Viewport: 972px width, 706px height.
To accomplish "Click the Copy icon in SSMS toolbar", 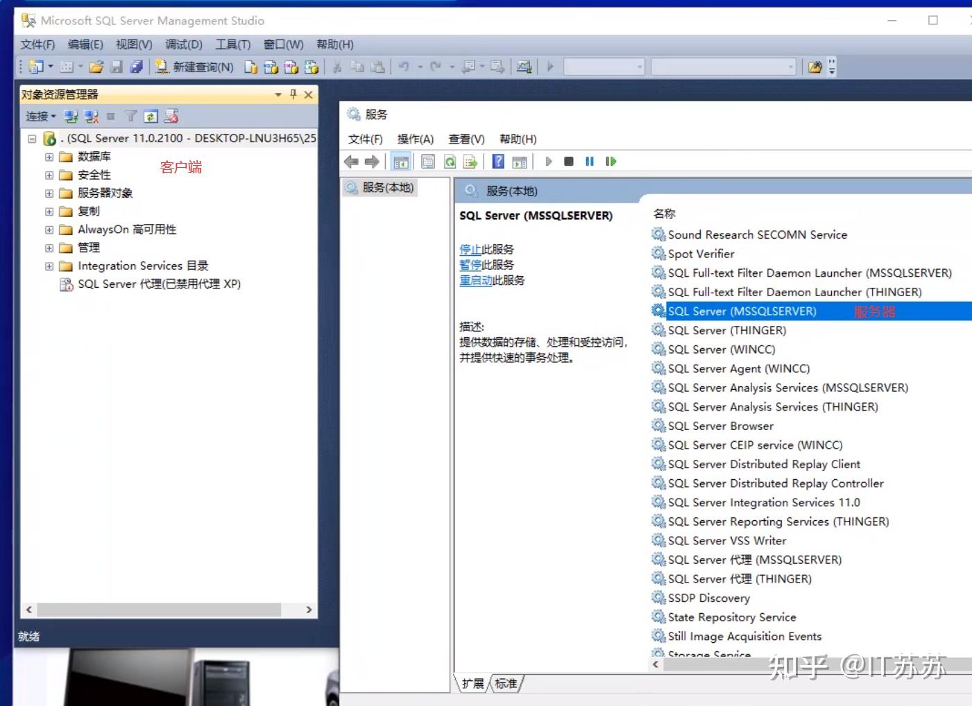I will pyautogui.click(x=357, y=67).
